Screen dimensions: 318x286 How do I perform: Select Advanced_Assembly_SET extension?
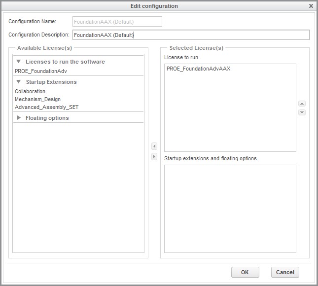47,107
